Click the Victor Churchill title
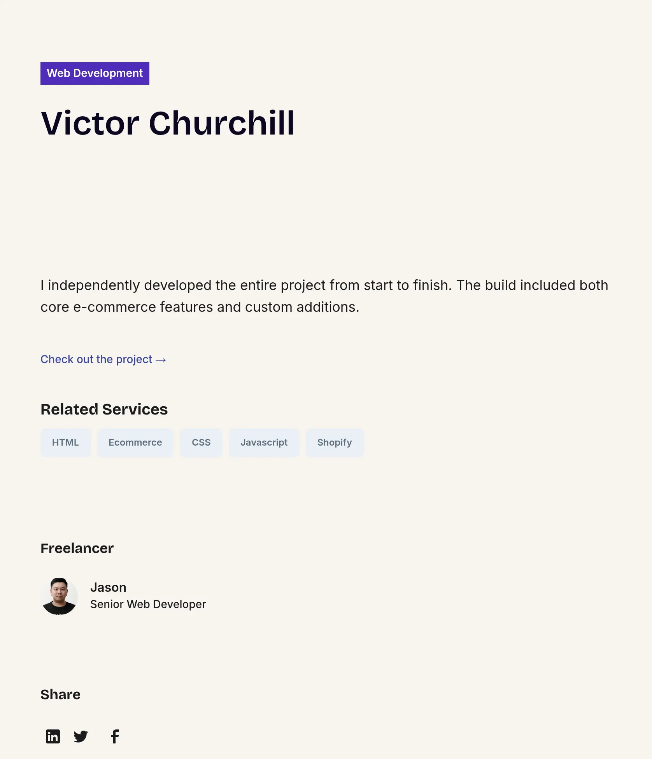 pyautogui.click(x=168, y=123)
